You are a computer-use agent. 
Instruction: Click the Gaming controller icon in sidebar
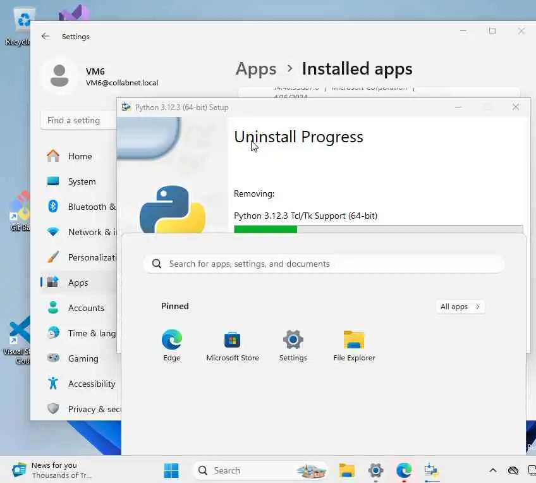pos(53,358)
